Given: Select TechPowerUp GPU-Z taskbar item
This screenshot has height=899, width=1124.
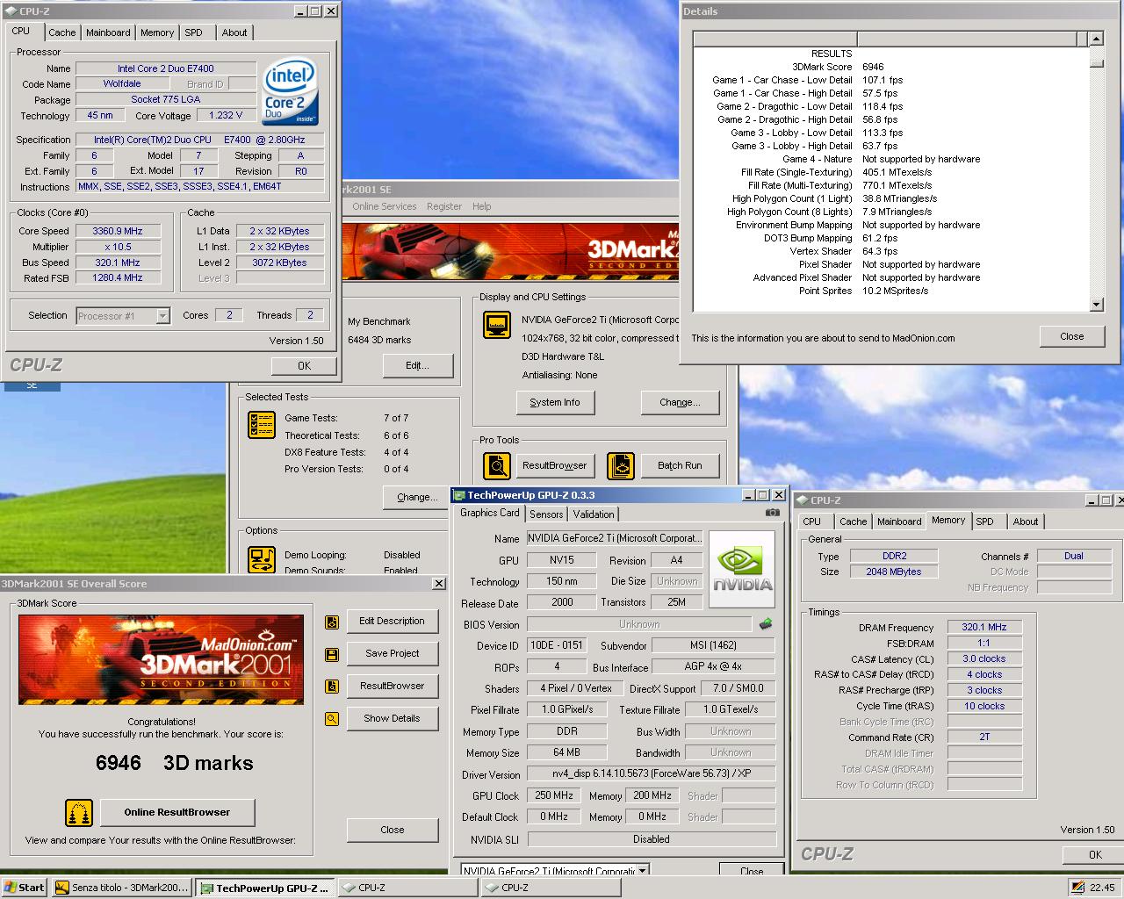Looking at the screenshot, I should (264, 888).
